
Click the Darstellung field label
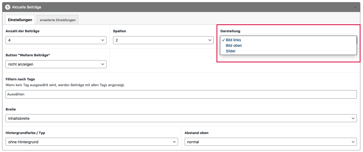click(230, 31)
